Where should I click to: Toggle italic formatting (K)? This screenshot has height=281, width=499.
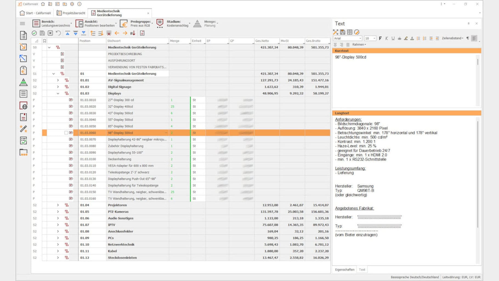pos(387,38)
